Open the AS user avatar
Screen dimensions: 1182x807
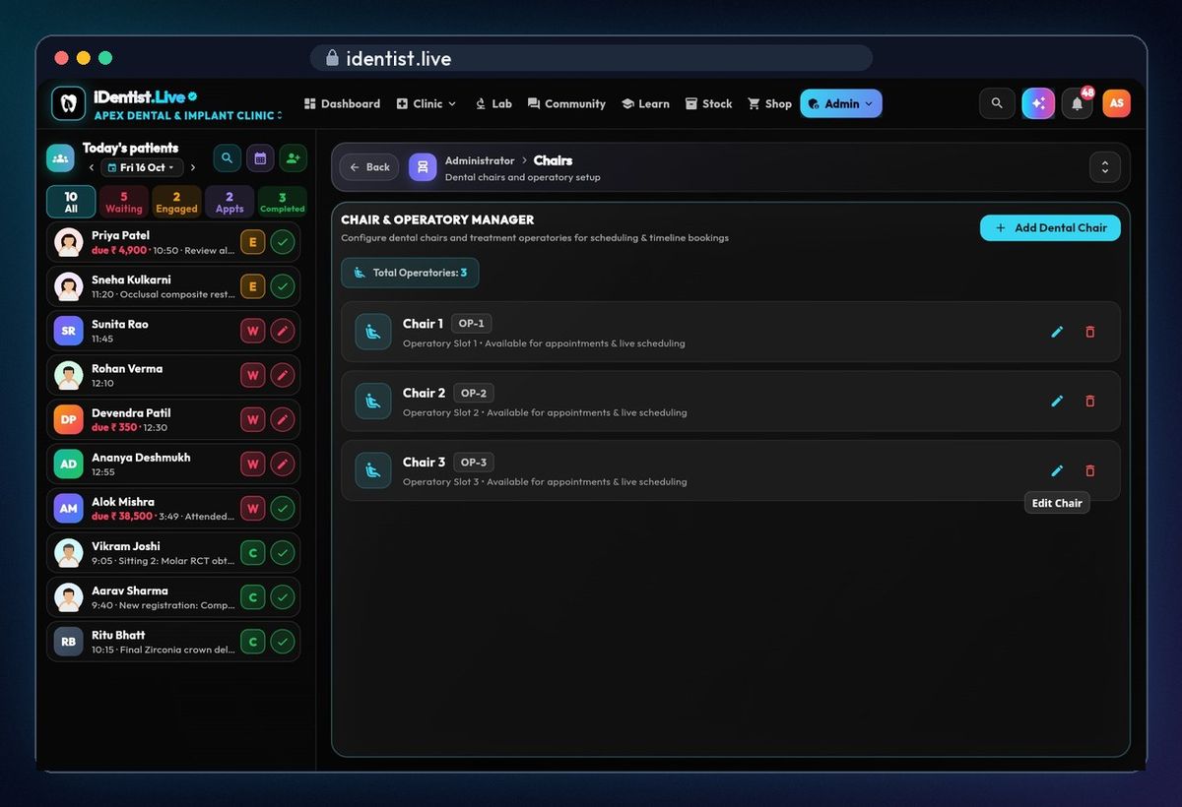click(x=1116, y=103)
